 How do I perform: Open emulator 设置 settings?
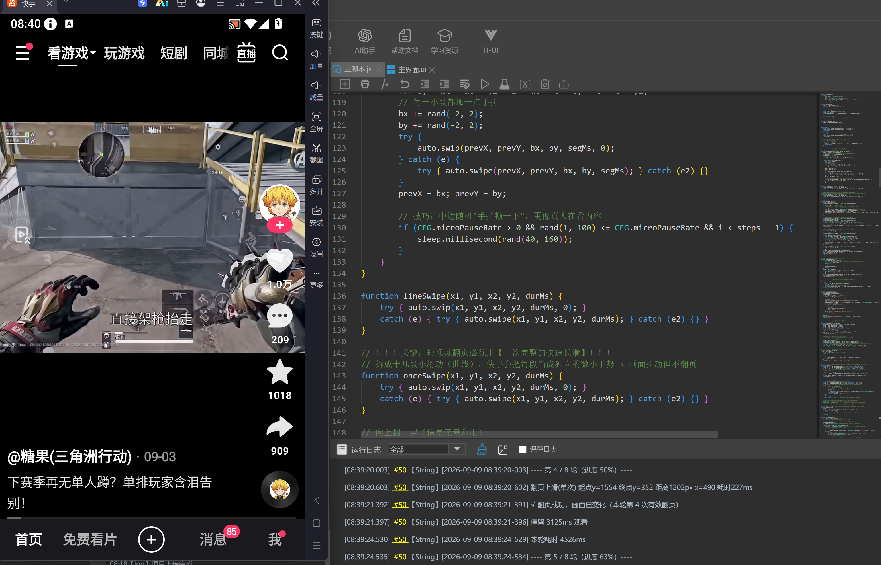pos(317,248)
